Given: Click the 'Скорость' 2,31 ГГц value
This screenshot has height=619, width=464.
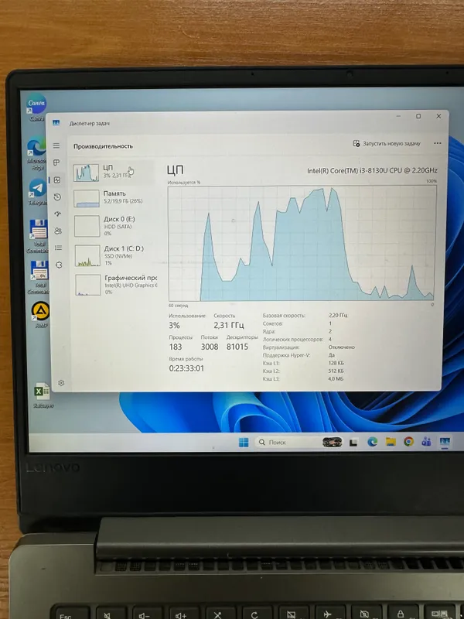Looking at the screenshot, I should (x=229, y=325).
